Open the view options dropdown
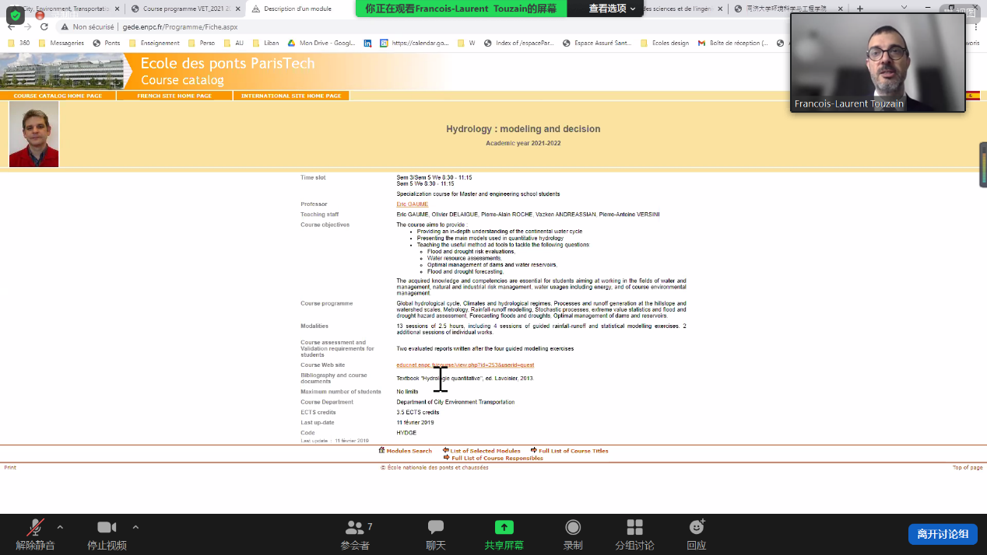This screenshot has height=555, width=987. (x=612, y=9)
